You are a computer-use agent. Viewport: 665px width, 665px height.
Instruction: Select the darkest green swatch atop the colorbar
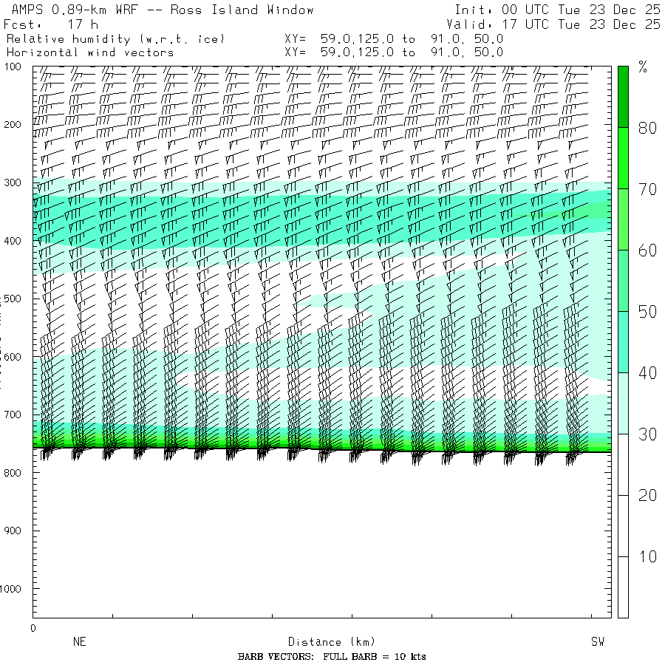pyautogui.click(x=623, y=96)
